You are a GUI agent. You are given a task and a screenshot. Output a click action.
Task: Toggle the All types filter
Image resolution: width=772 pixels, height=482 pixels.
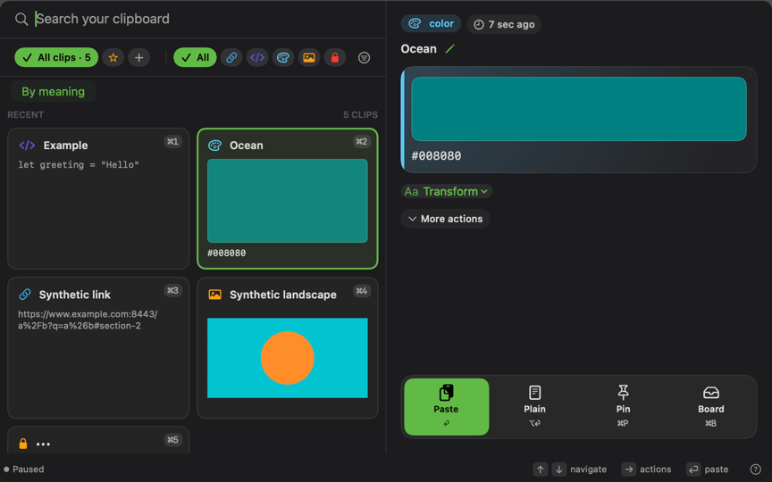pos(195,57)
